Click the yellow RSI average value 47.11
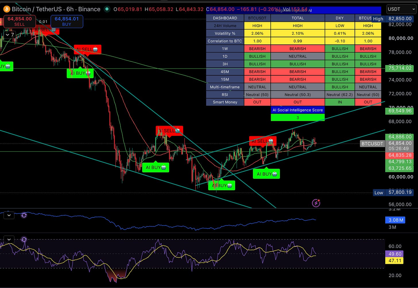Screen dimensions: 418x288 click(394, 260)
